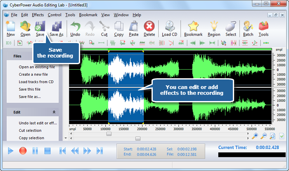Click the black level meter bar

click(252, 155)
